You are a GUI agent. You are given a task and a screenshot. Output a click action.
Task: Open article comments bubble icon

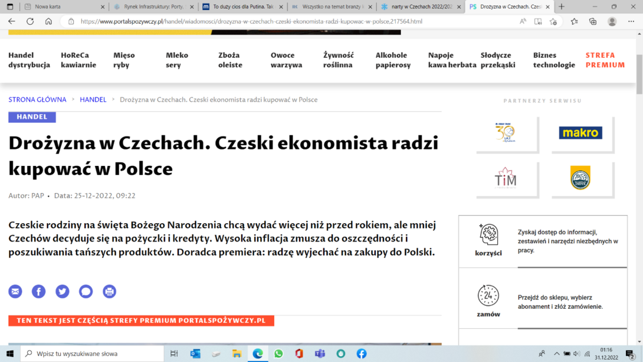(86, 291)
